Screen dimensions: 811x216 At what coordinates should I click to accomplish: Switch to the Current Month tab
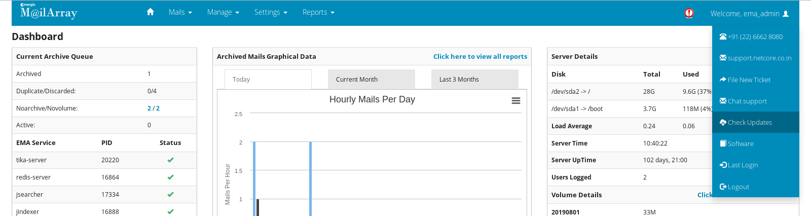tap(372, 79)
